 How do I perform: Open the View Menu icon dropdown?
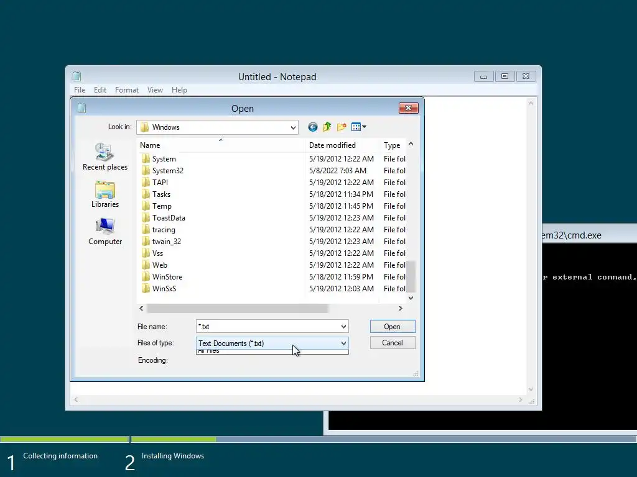click(x=359, y=127)
